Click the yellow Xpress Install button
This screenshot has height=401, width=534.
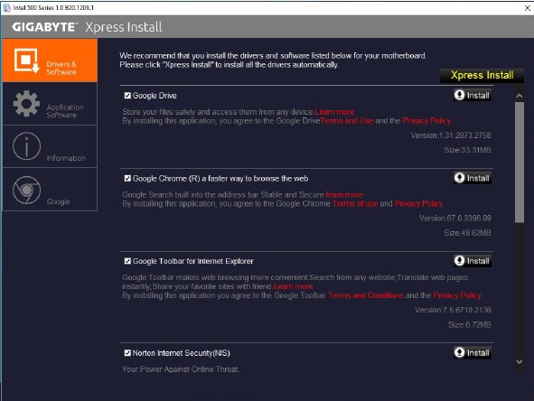click(482, 75)
